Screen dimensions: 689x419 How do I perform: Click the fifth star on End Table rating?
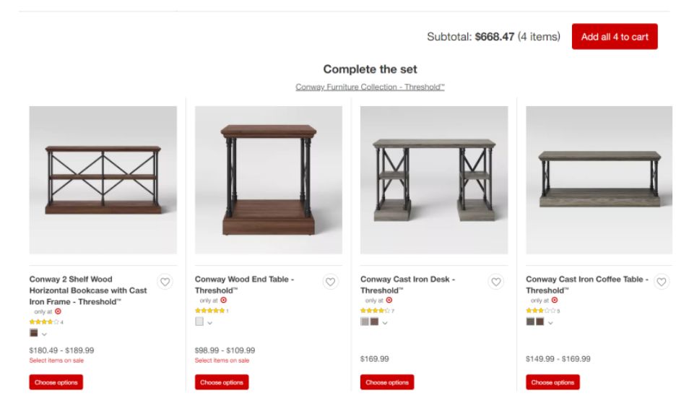click(224, 311)
